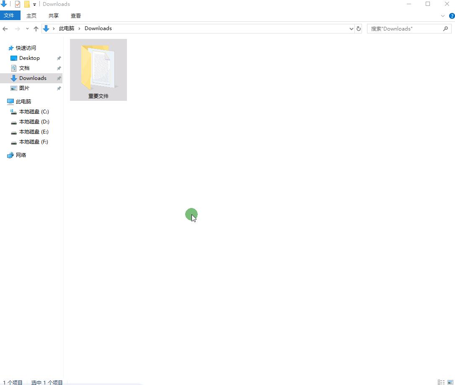Viewport: 455px width, 385px height.
Task: Click the New Folder icon in title bar
Action: click(x=27, y=4)
